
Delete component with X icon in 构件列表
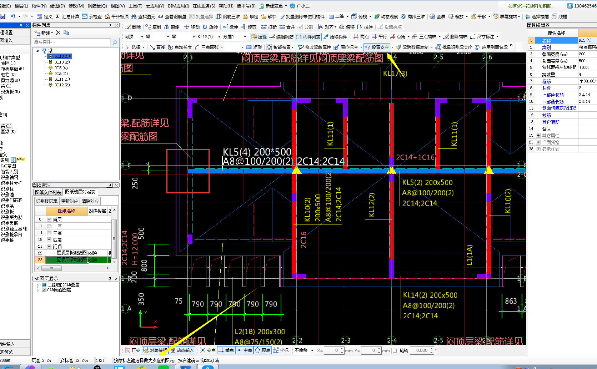[x=58, y=32]
